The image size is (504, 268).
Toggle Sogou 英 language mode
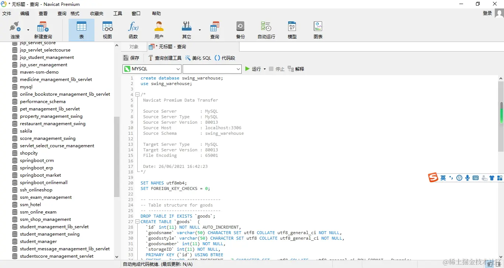tap(443, 178)
